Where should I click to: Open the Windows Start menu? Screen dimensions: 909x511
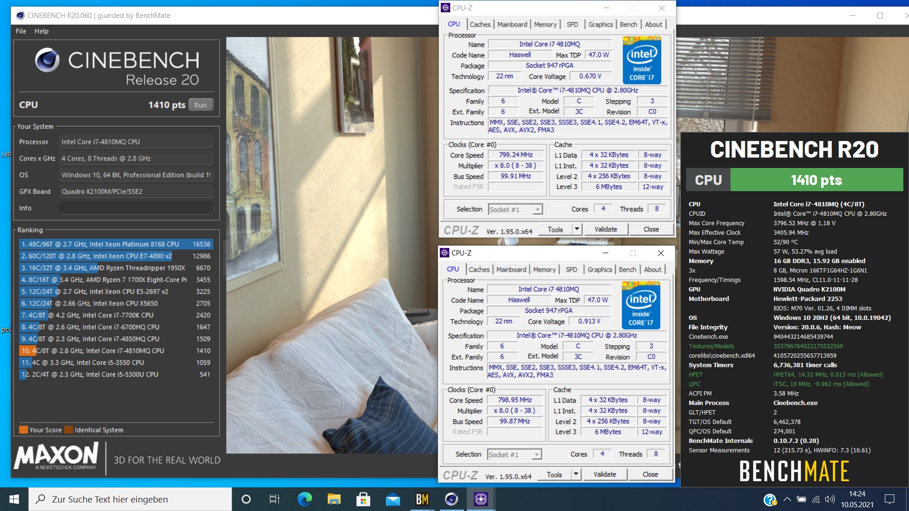(14, 499)
